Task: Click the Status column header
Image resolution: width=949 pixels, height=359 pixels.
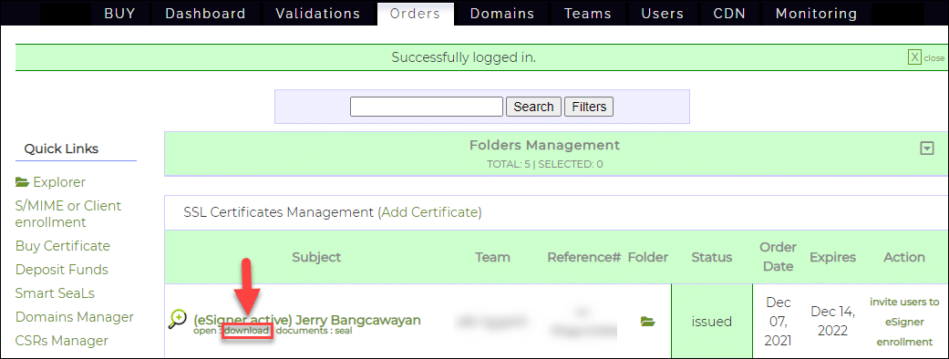Action: pos(712,257)
